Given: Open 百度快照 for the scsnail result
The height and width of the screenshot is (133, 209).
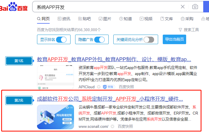Looking at the screenshot, I should point(125,126).
